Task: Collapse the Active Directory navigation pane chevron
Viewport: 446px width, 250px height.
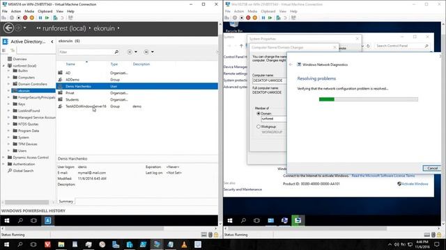Action: point(52,42)
